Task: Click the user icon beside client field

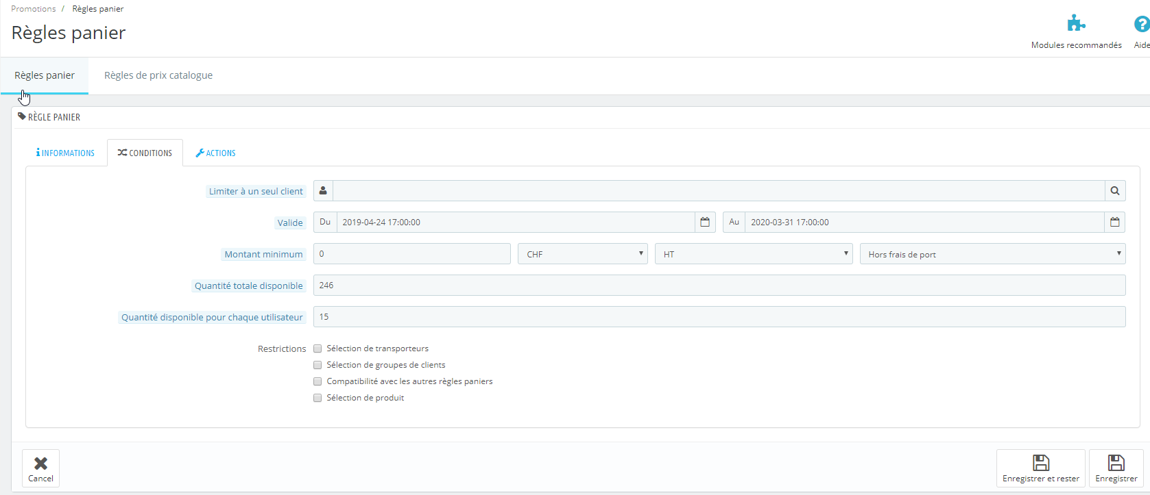Action: pyautogui.click(x=323, y=191)
